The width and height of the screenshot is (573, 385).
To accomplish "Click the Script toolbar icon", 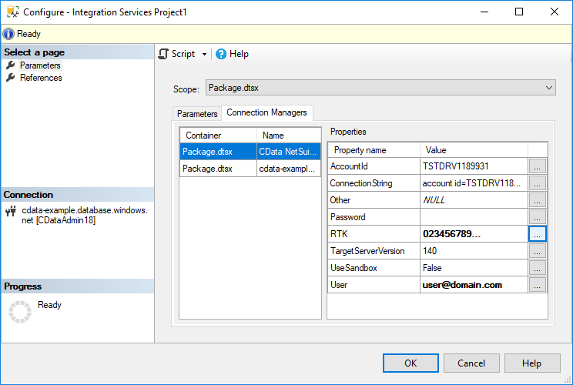I will (163, 54).
